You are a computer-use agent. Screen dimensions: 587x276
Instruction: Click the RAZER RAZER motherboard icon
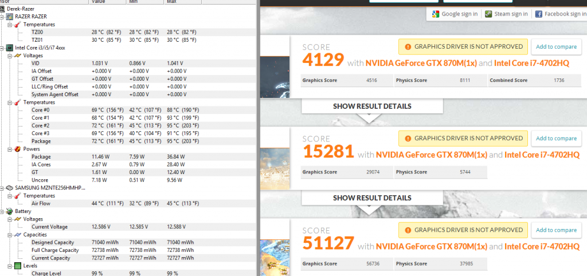pos(10,17)
